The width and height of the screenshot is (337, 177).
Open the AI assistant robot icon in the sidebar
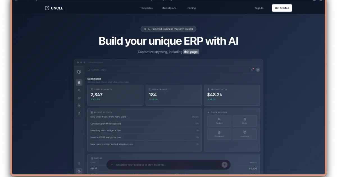point(79,171)
